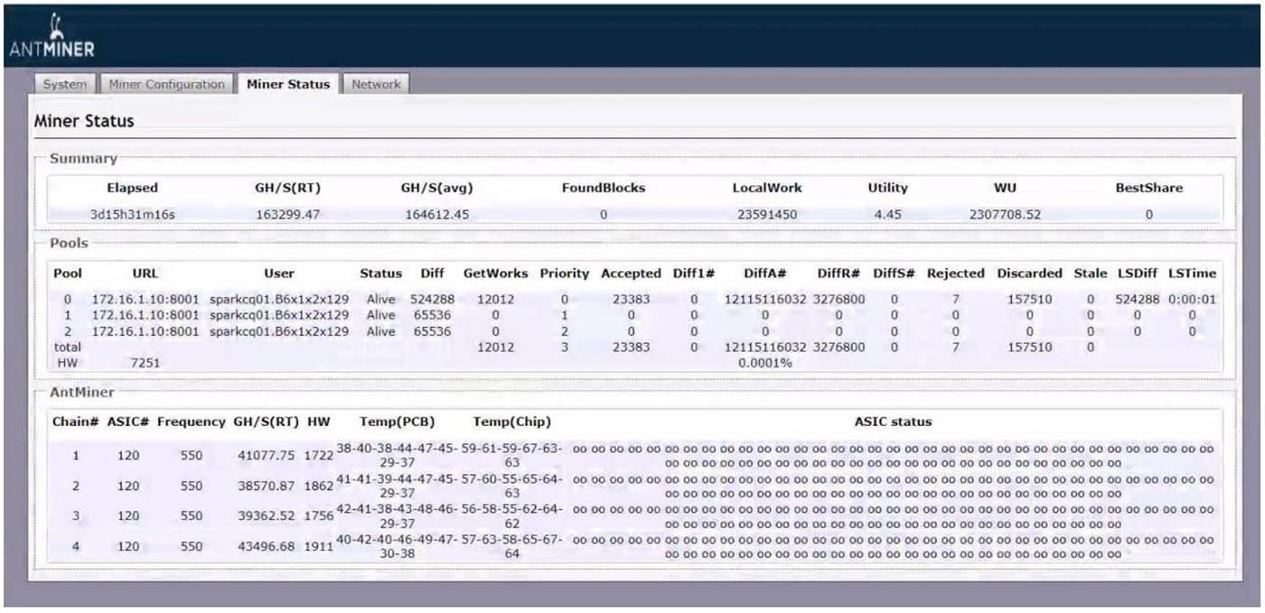Click the Accepted column header
1265x613 pixels.
(x=632, y=273)
